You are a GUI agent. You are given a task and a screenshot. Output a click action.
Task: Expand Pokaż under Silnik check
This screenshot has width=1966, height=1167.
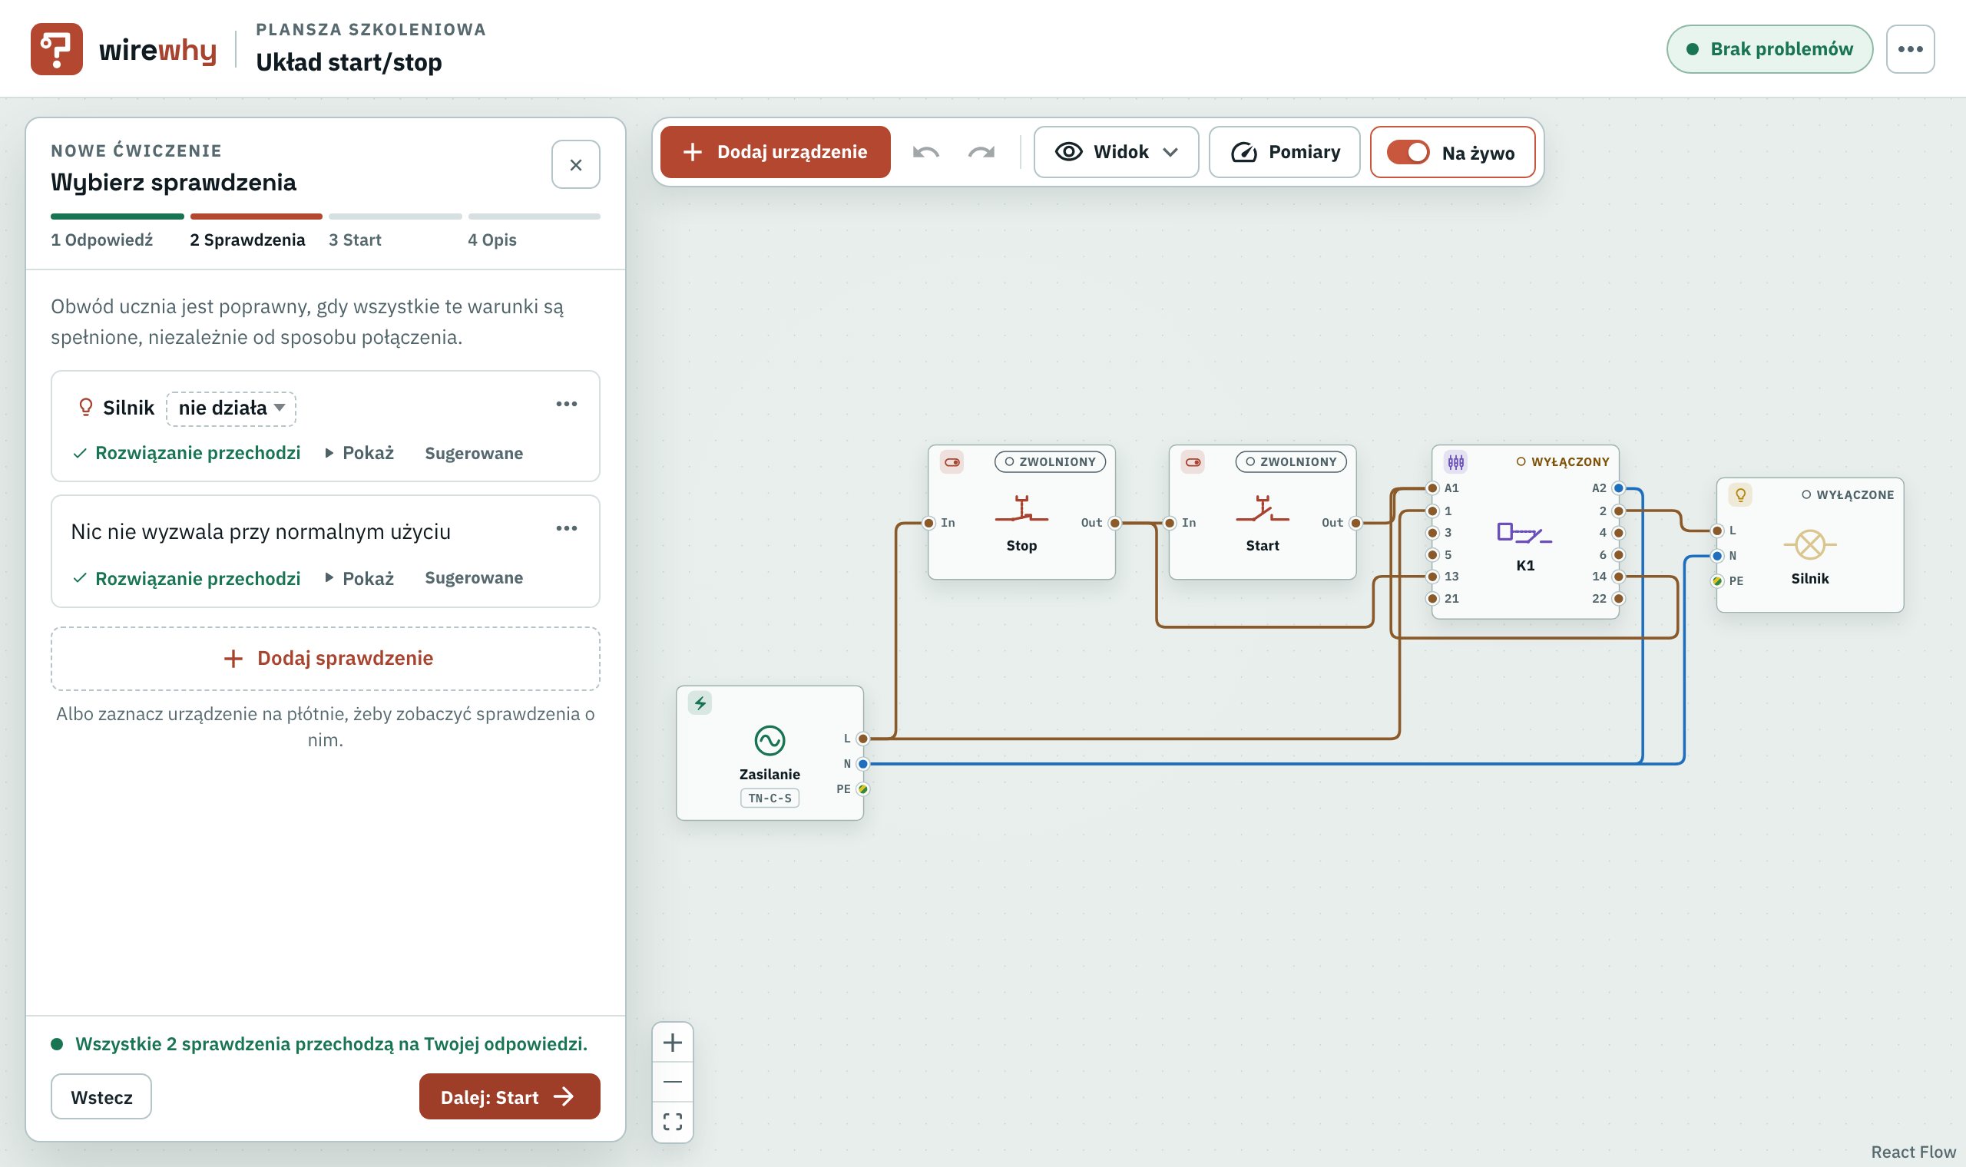359,453
